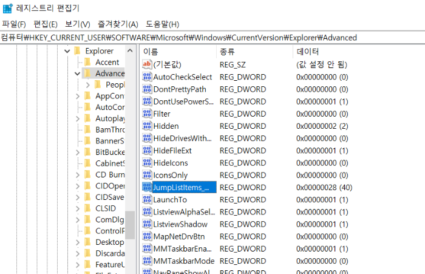The image size is (425, 274).
Task: Open the 편집(E) menu
Action: (x=46, y=24)
